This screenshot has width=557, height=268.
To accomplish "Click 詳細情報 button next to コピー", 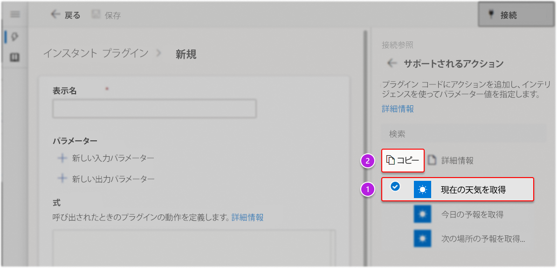I will click(x=451, y=160).
